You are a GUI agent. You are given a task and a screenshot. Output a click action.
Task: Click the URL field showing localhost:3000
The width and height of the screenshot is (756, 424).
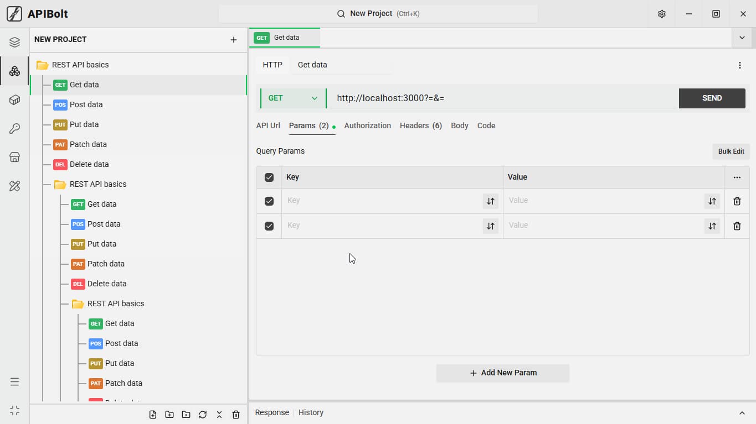coord(502,98)
